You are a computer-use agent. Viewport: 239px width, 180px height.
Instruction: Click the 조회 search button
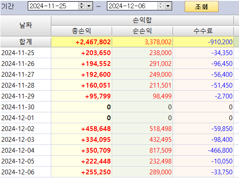202,7
